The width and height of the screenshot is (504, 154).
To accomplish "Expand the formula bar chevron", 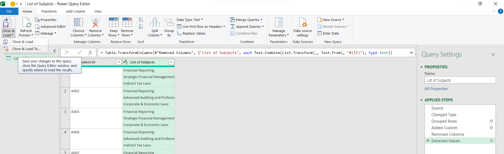I will [x=411, y=53].
